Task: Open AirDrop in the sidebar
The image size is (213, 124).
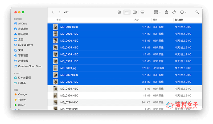Action: point(22,23)
